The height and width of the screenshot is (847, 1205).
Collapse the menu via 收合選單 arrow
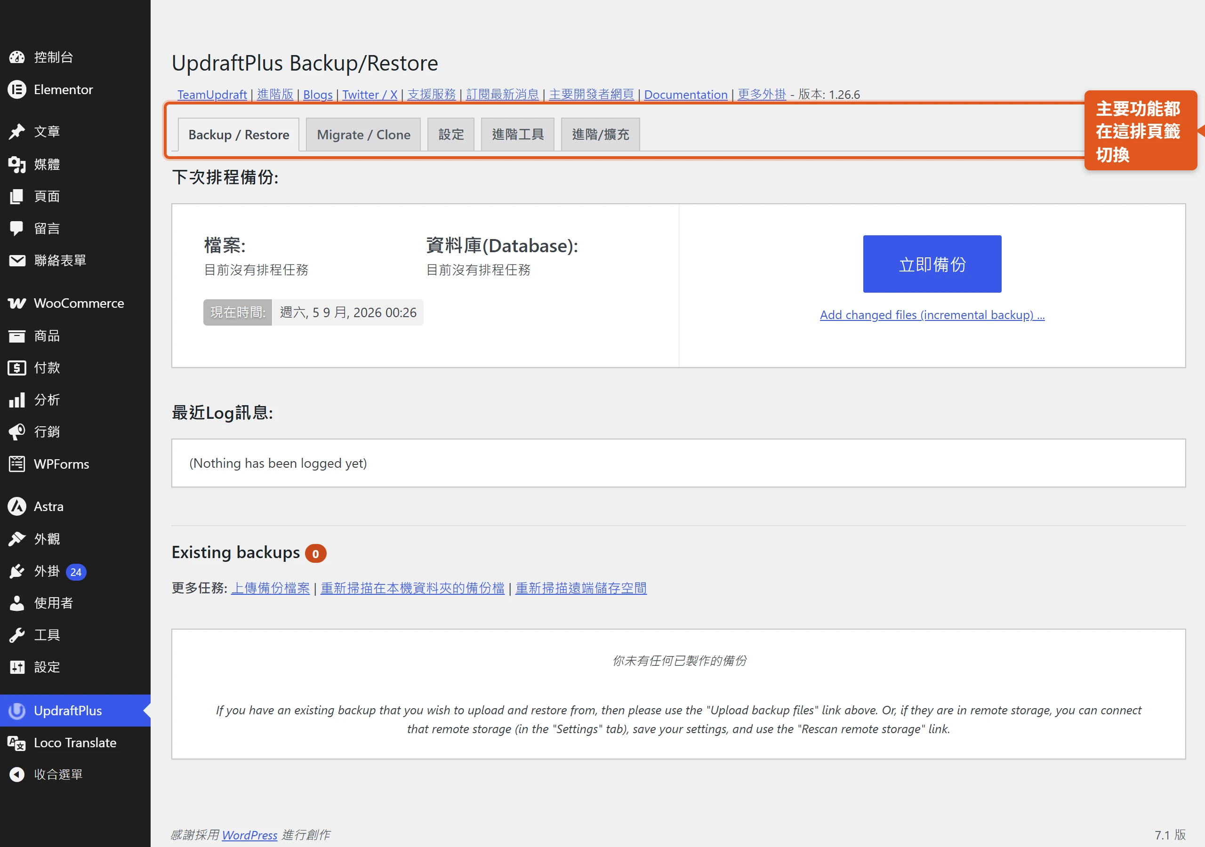pos(17,775)
